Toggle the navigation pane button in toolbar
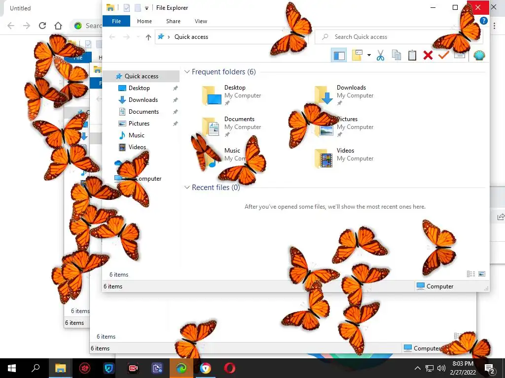505x378 pixels. (x=339, y=55)
